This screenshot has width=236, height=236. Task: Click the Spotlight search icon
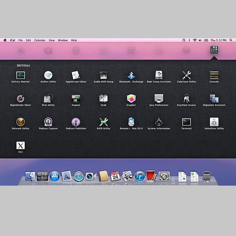231,40
